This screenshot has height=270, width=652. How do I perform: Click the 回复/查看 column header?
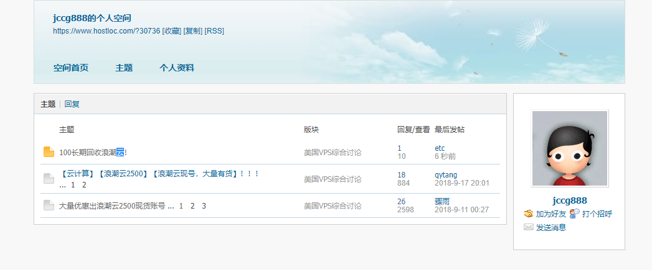coord(413,129)
